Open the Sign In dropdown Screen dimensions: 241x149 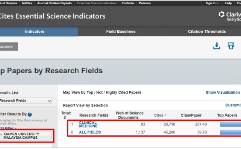pos(212,3)
